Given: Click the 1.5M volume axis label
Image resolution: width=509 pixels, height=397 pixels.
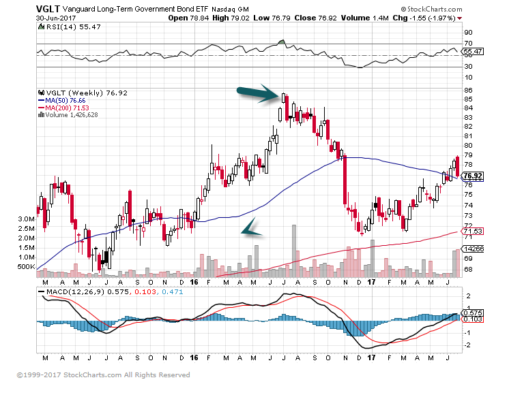Looking at the screenshot, I should click(27, 248).
